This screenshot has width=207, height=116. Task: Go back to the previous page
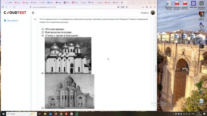6,7
